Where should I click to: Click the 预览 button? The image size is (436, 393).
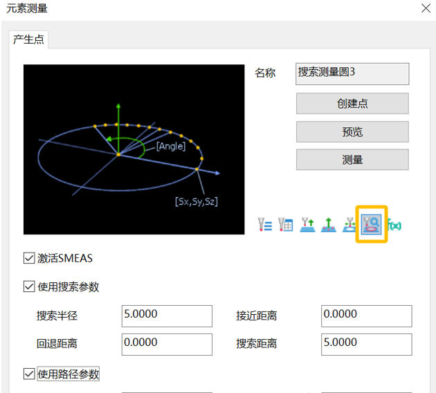352,131
